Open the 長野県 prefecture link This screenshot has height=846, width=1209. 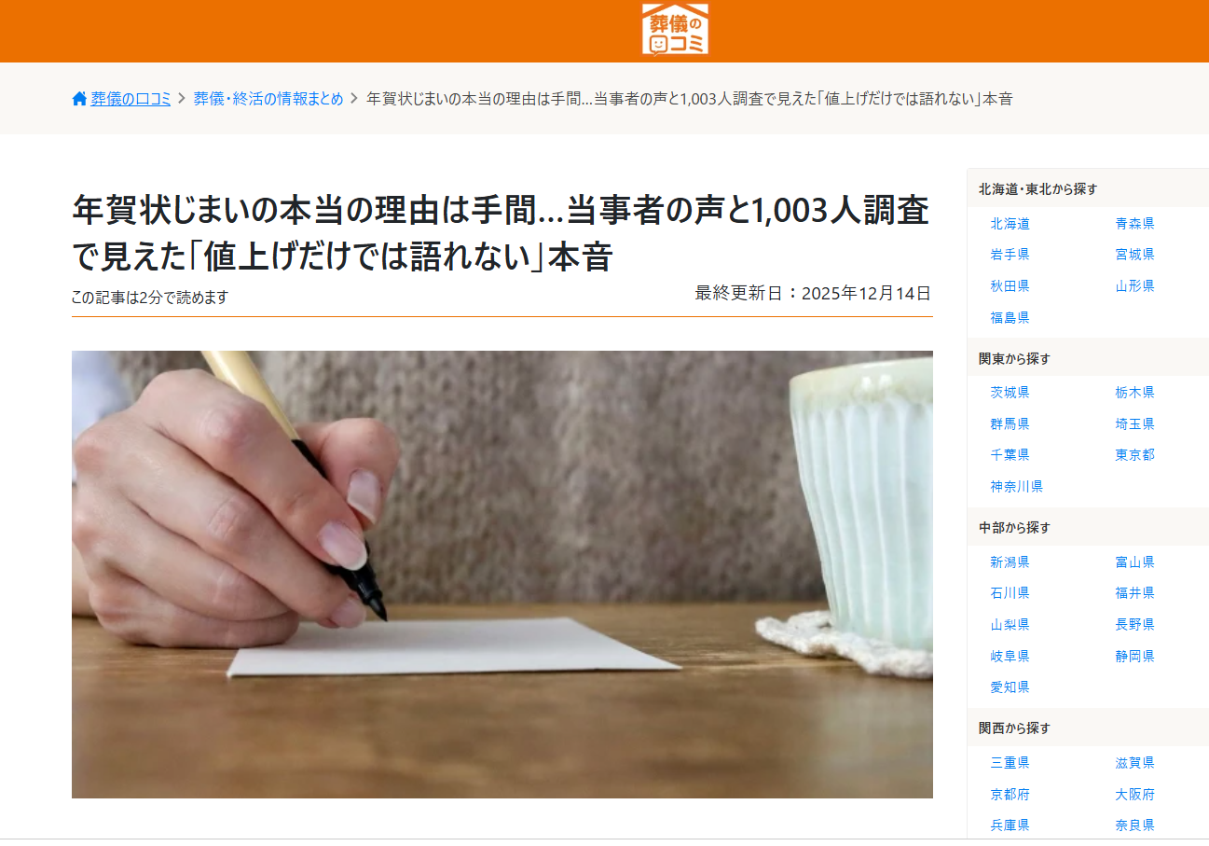click(x=1134, y=625)
